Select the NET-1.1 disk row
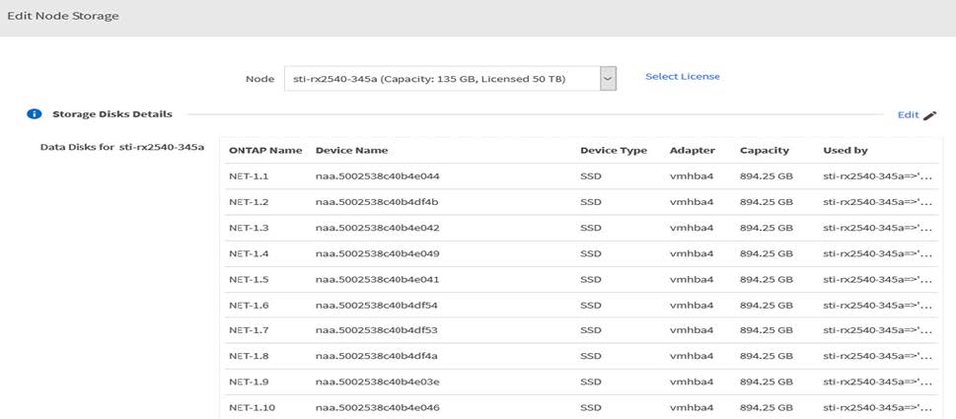This screenshot has height=419, width=956. 249,176
